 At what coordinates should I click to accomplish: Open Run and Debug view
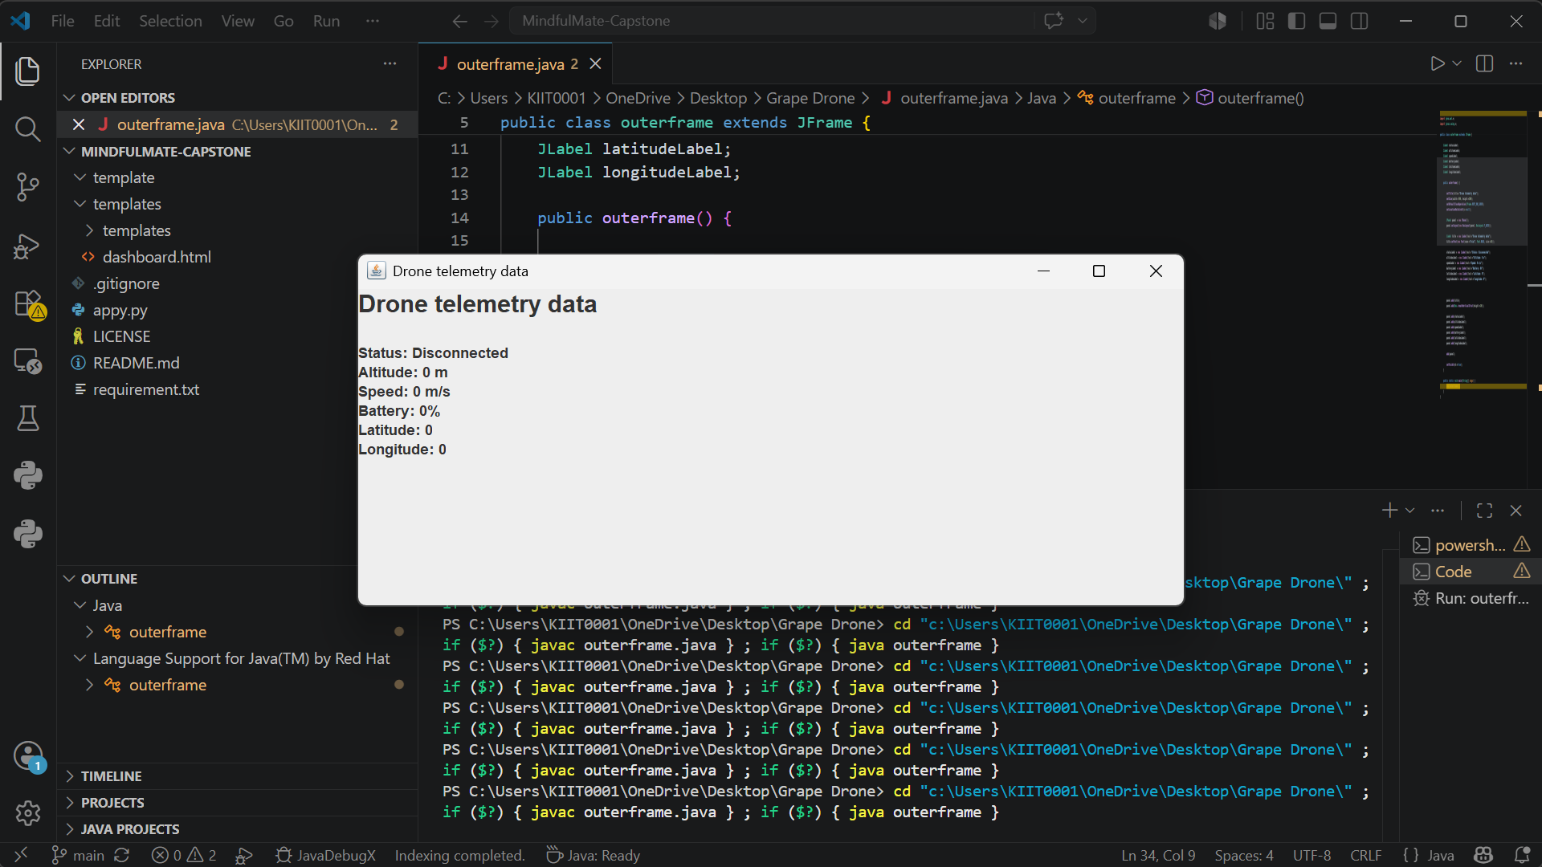tap(28, 246)
